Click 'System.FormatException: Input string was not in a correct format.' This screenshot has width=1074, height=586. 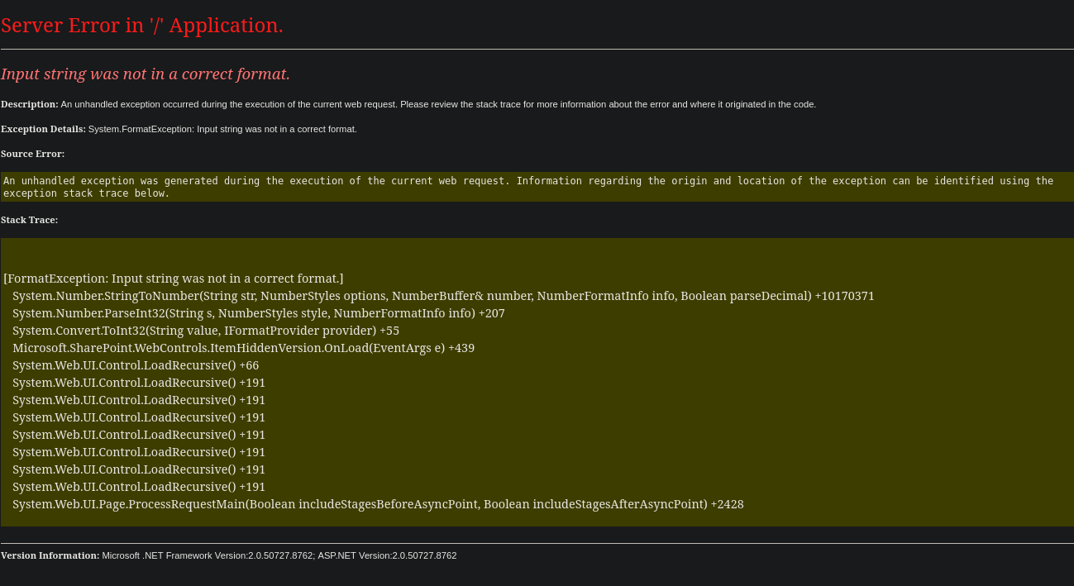[222, 129]
